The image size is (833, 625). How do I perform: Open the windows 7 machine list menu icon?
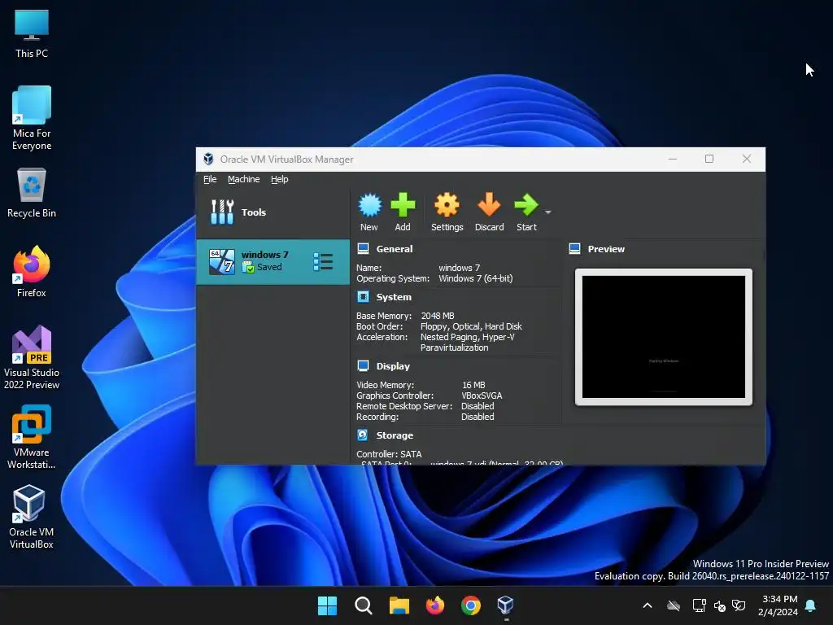coord(323,261)
